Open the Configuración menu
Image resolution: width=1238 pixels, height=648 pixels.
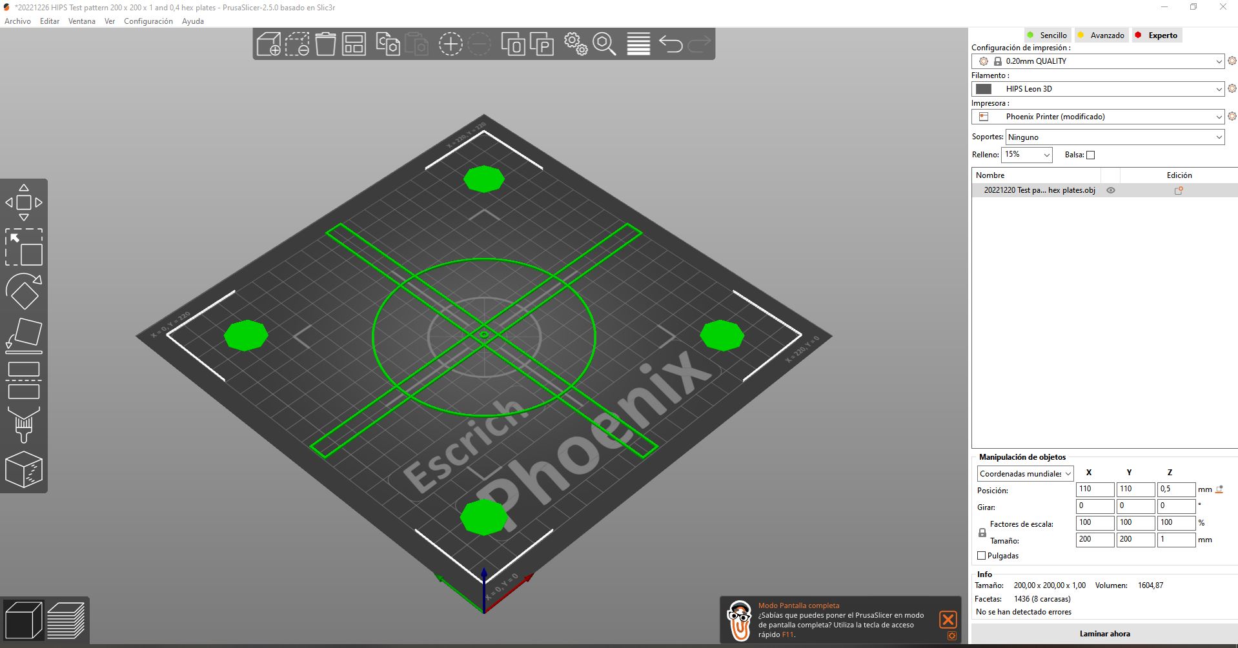coord(148,21)
